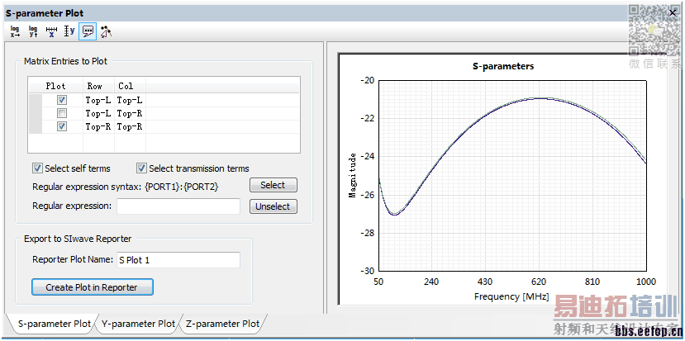The image size is (685, 341).
Task: Select the curve marker pointer tool
Action: pos(106,31)
